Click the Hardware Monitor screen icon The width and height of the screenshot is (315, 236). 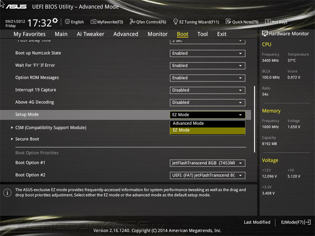point(265,33)
